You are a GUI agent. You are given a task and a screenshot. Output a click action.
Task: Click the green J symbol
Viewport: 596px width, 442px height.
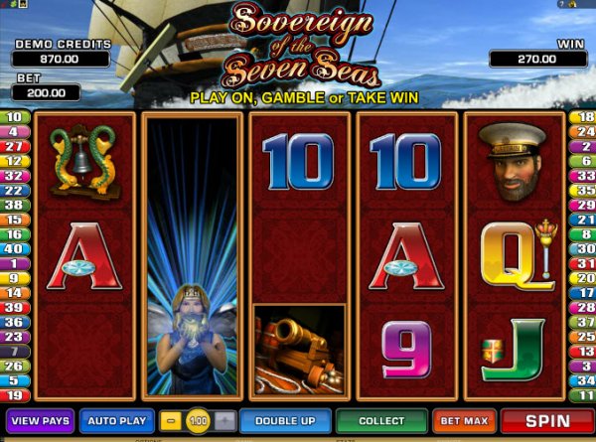click(514, 351)
